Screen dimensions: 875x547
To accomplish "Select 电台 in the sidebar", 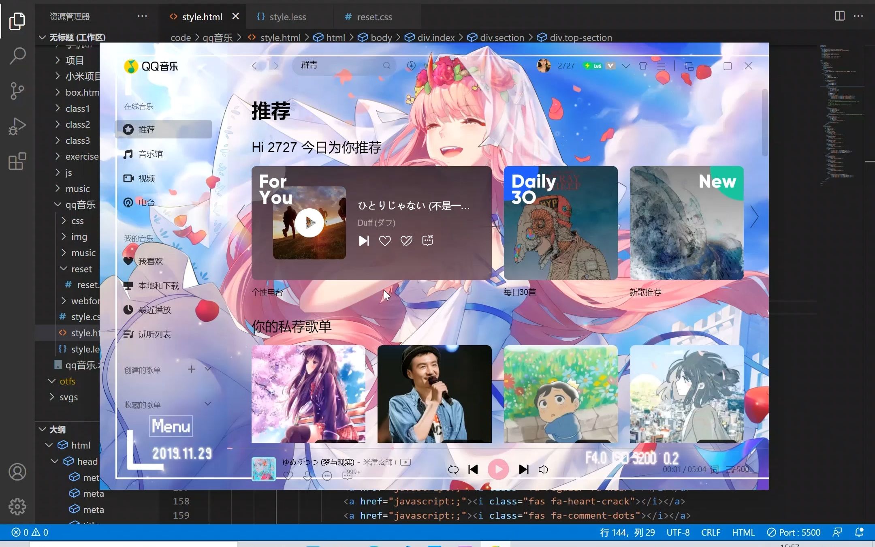I will [x=164, y=203].
